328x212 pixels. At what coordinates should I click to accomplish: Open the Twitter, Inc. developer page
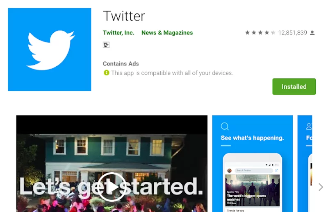pos(118,33)
